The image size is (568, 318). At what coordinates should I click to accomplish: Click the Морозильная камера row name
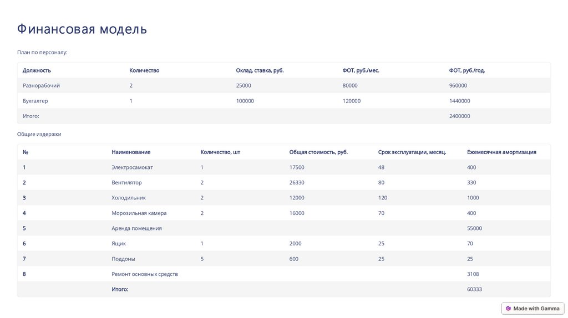click(139, 213)
